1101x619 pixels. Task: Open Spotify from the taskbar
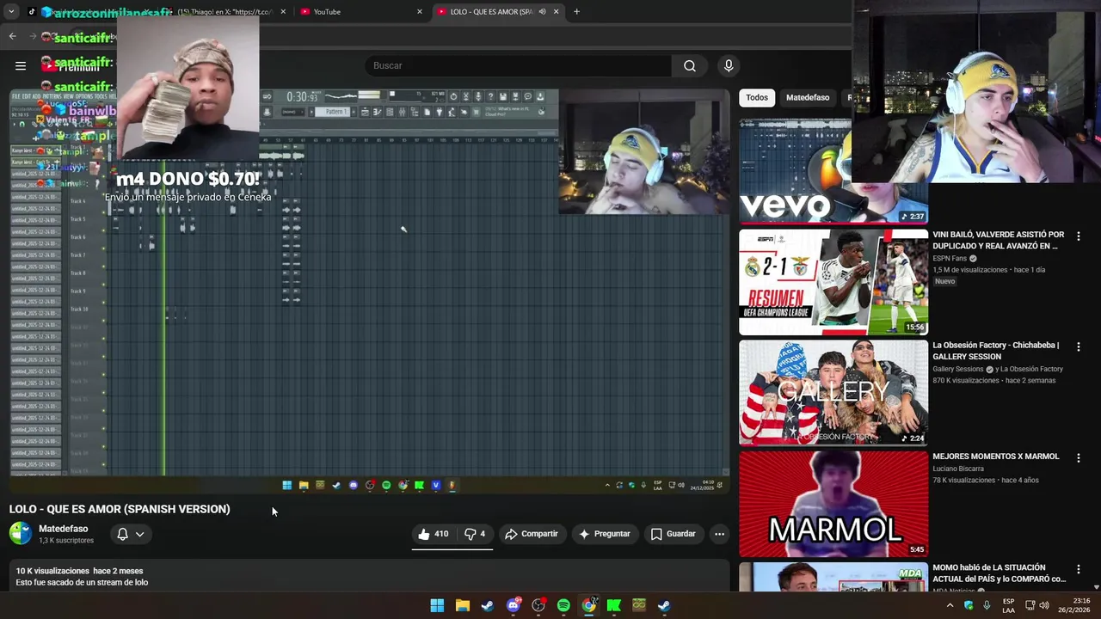(x=563, y=605)
